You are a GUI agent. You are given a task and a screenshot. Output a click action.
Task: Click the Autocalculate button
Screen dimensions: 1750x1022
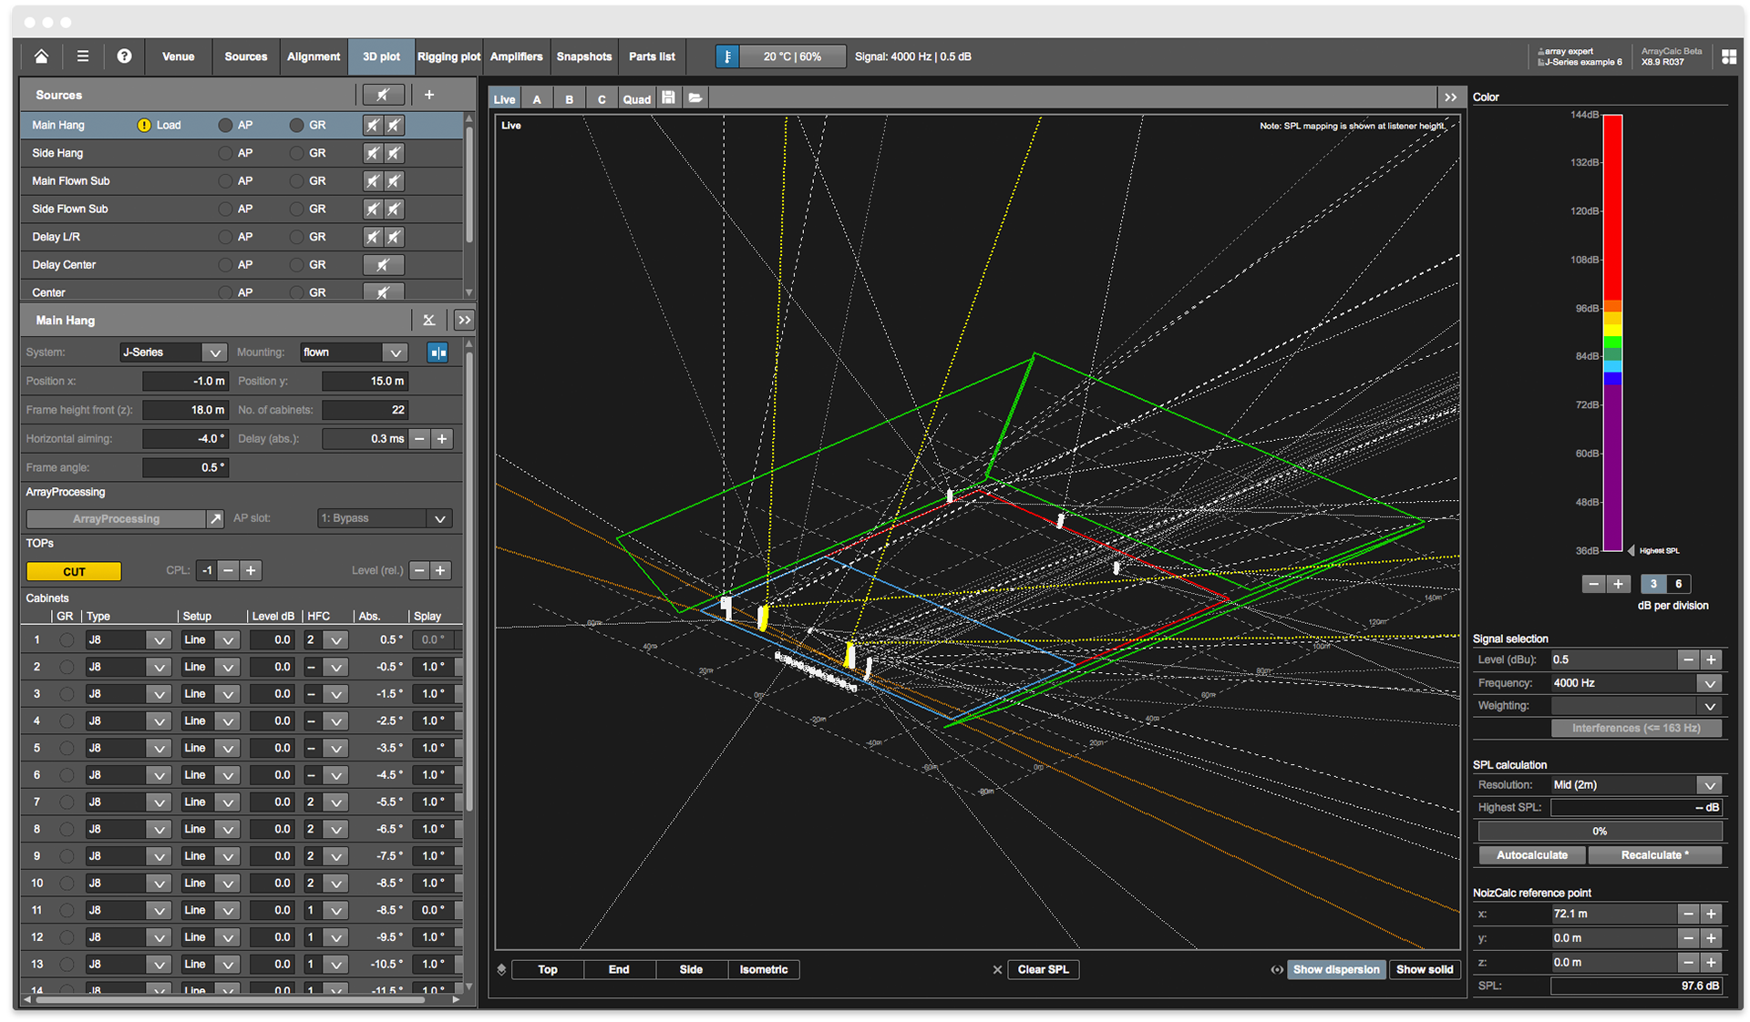tap(1532, 855)
